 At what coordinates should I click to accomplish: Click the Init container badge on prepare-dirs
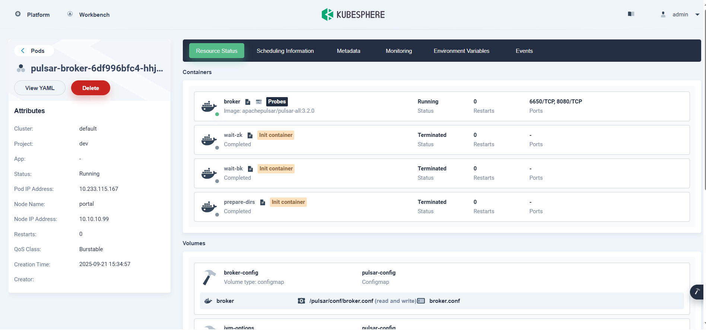[288, 202]
